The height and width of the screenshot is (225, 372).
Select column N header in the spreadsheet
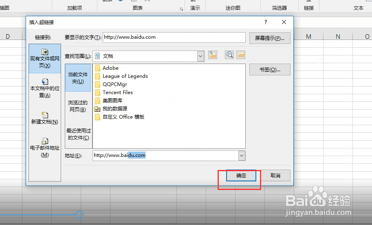point(338,37)
